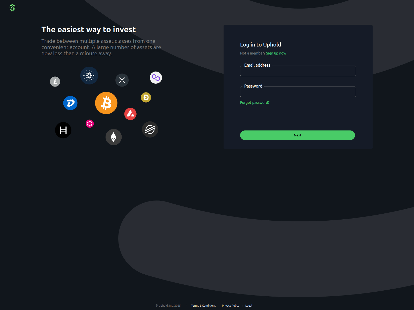Viewport: 414px width, 310px height.
Task: Select the XRP coin icon
Action: pyautogui.click(x=122, y=80)
